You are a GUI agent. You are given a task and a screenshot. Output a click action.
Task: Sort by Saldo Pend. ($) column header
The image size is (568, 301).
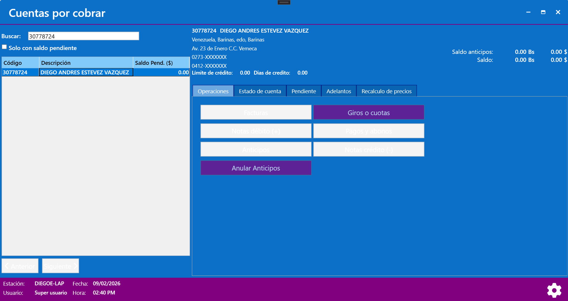tap(161, 63)
